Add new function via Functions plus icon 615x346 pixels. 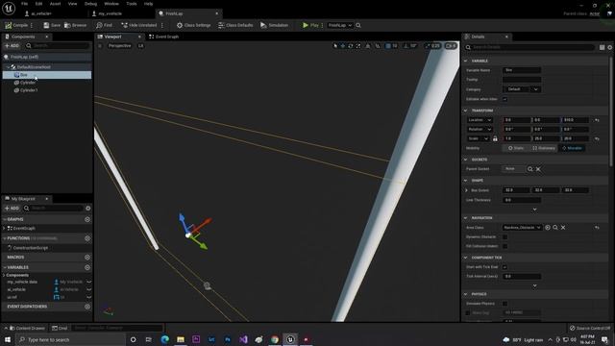coord(87,238)
